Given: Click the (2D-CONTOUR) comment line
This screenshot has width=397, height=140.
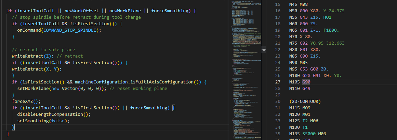Looking at the screenshot, I should tap(305, 102).
